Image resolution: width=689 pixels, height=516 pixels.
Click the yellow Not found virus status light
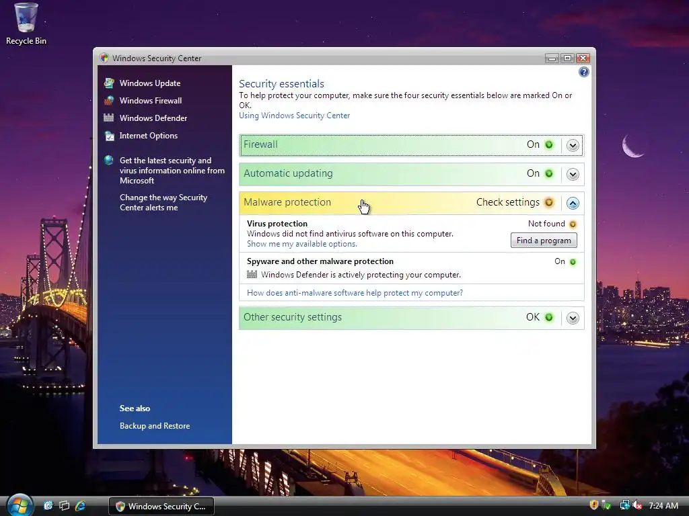[x=573, y=224]
